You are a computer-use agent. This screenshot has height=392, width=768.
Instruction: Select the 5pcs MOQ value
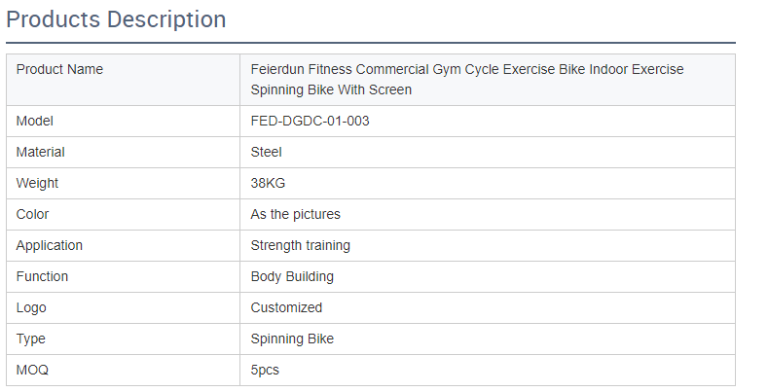point(266,371)
